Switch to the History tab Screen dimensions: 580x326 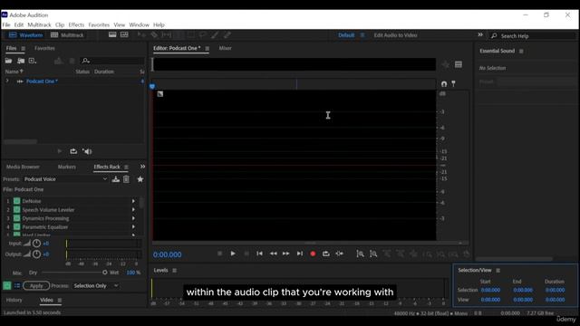click(14, 300)
